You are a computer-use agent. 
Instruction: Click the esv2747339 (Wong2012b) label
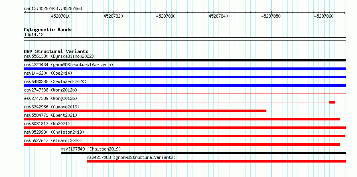pos(51,98)
